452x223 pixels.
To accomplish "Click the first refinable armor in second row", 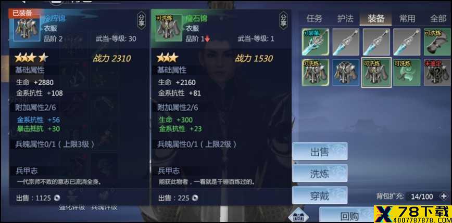I will pos(316,72).
